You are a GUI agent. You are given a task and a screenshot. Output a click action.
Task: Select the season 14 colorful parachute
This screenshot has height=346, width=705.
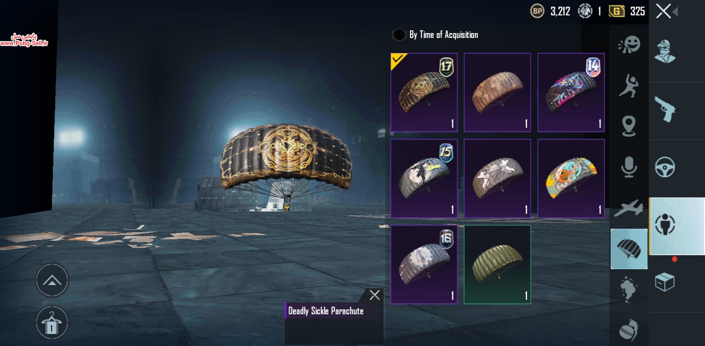571,92
